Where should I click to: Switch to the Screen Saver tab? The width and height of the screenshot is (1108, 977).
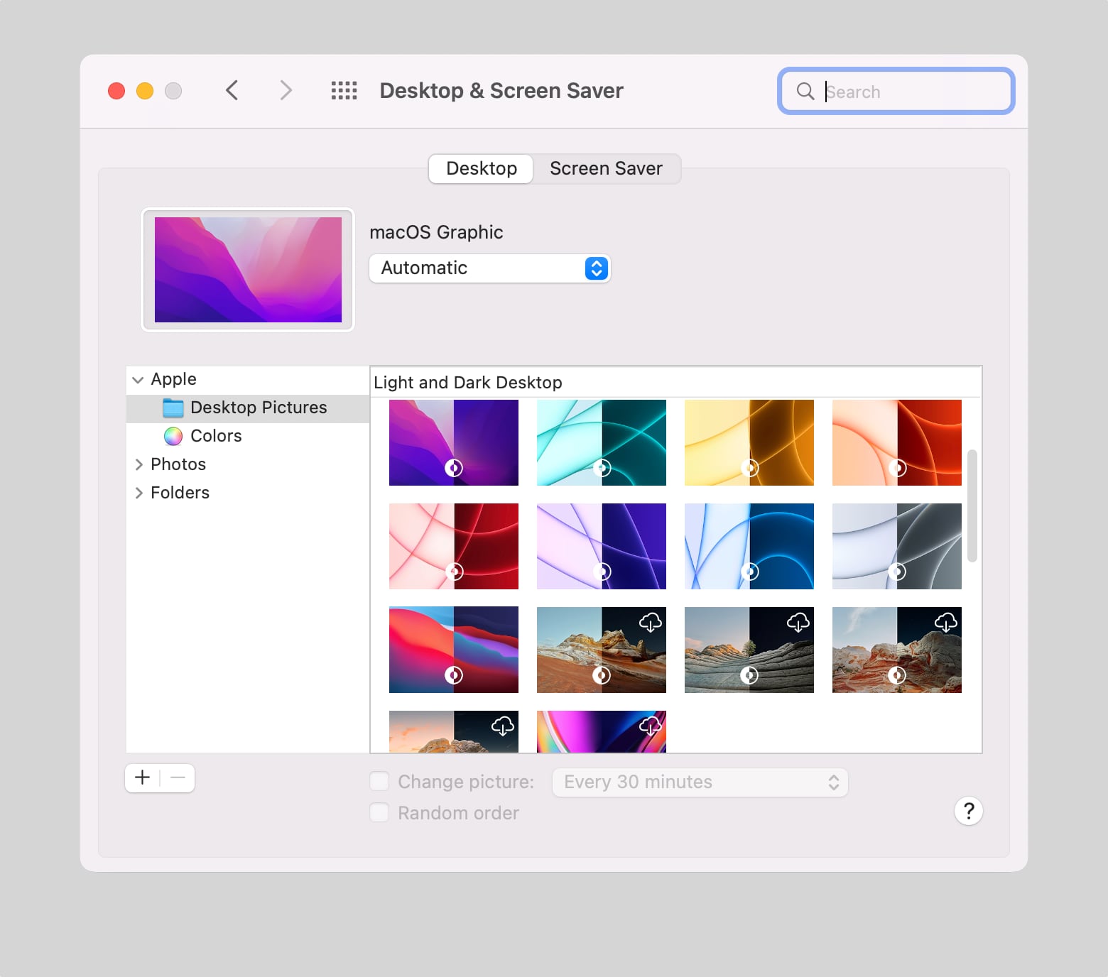point(606,169)
